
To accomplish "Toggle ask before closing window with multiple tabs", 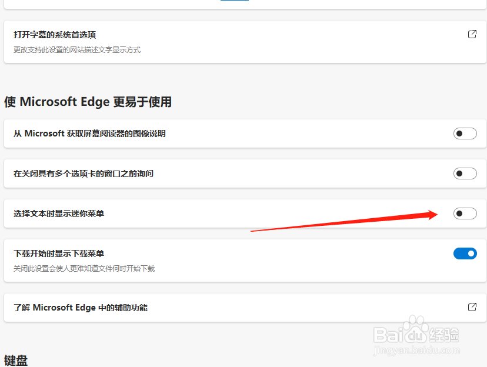I will click(465, 174).
